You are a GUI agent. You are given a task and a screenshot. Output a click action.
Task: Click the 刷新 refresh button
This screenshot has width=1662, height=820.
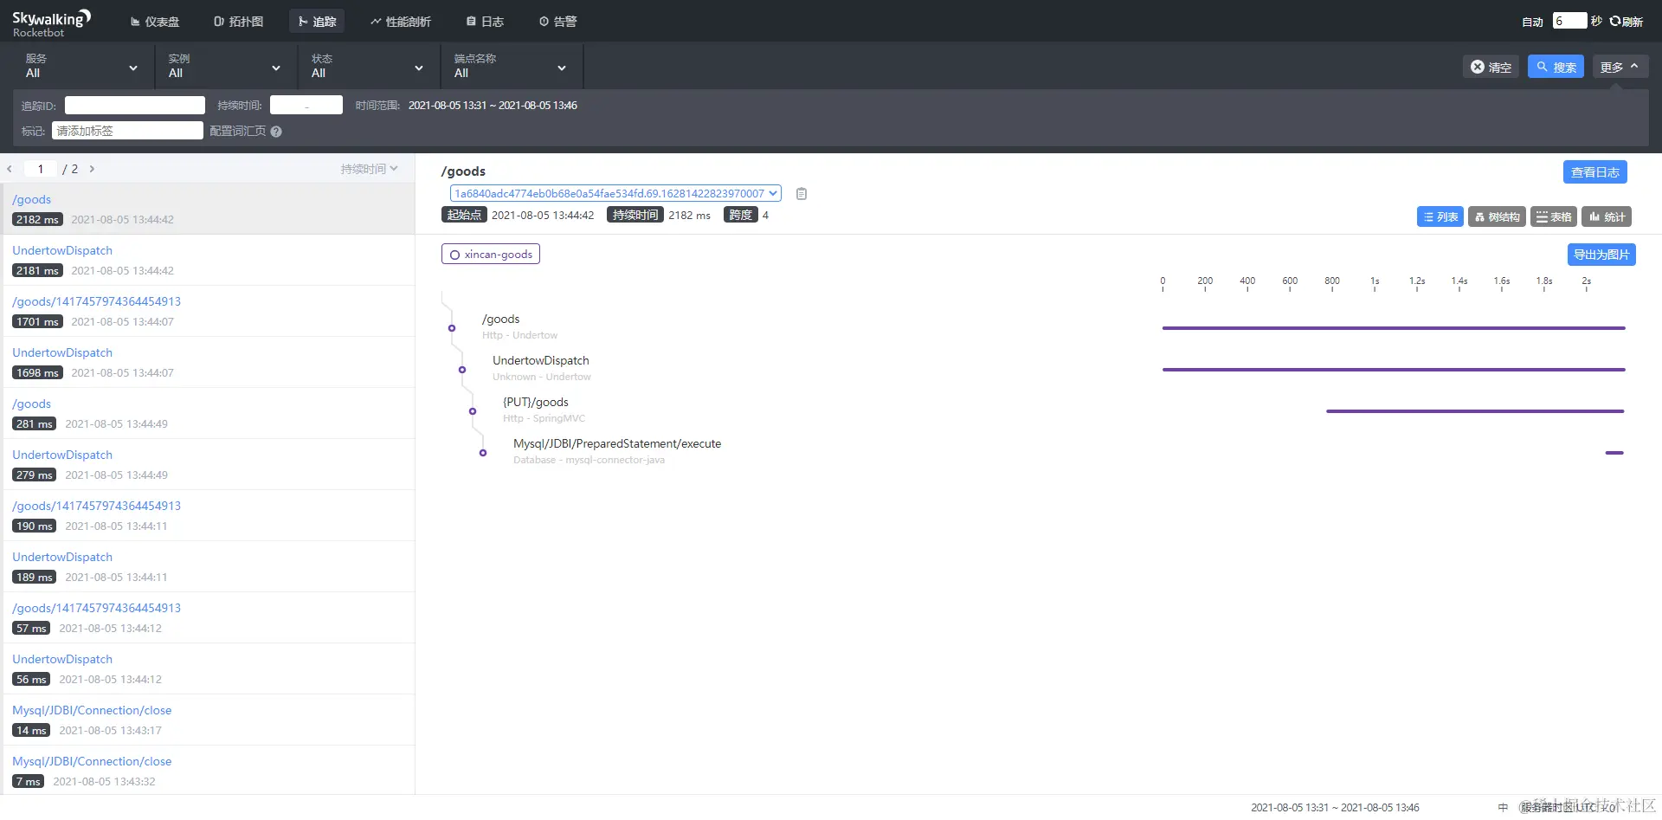[1627, 22]
